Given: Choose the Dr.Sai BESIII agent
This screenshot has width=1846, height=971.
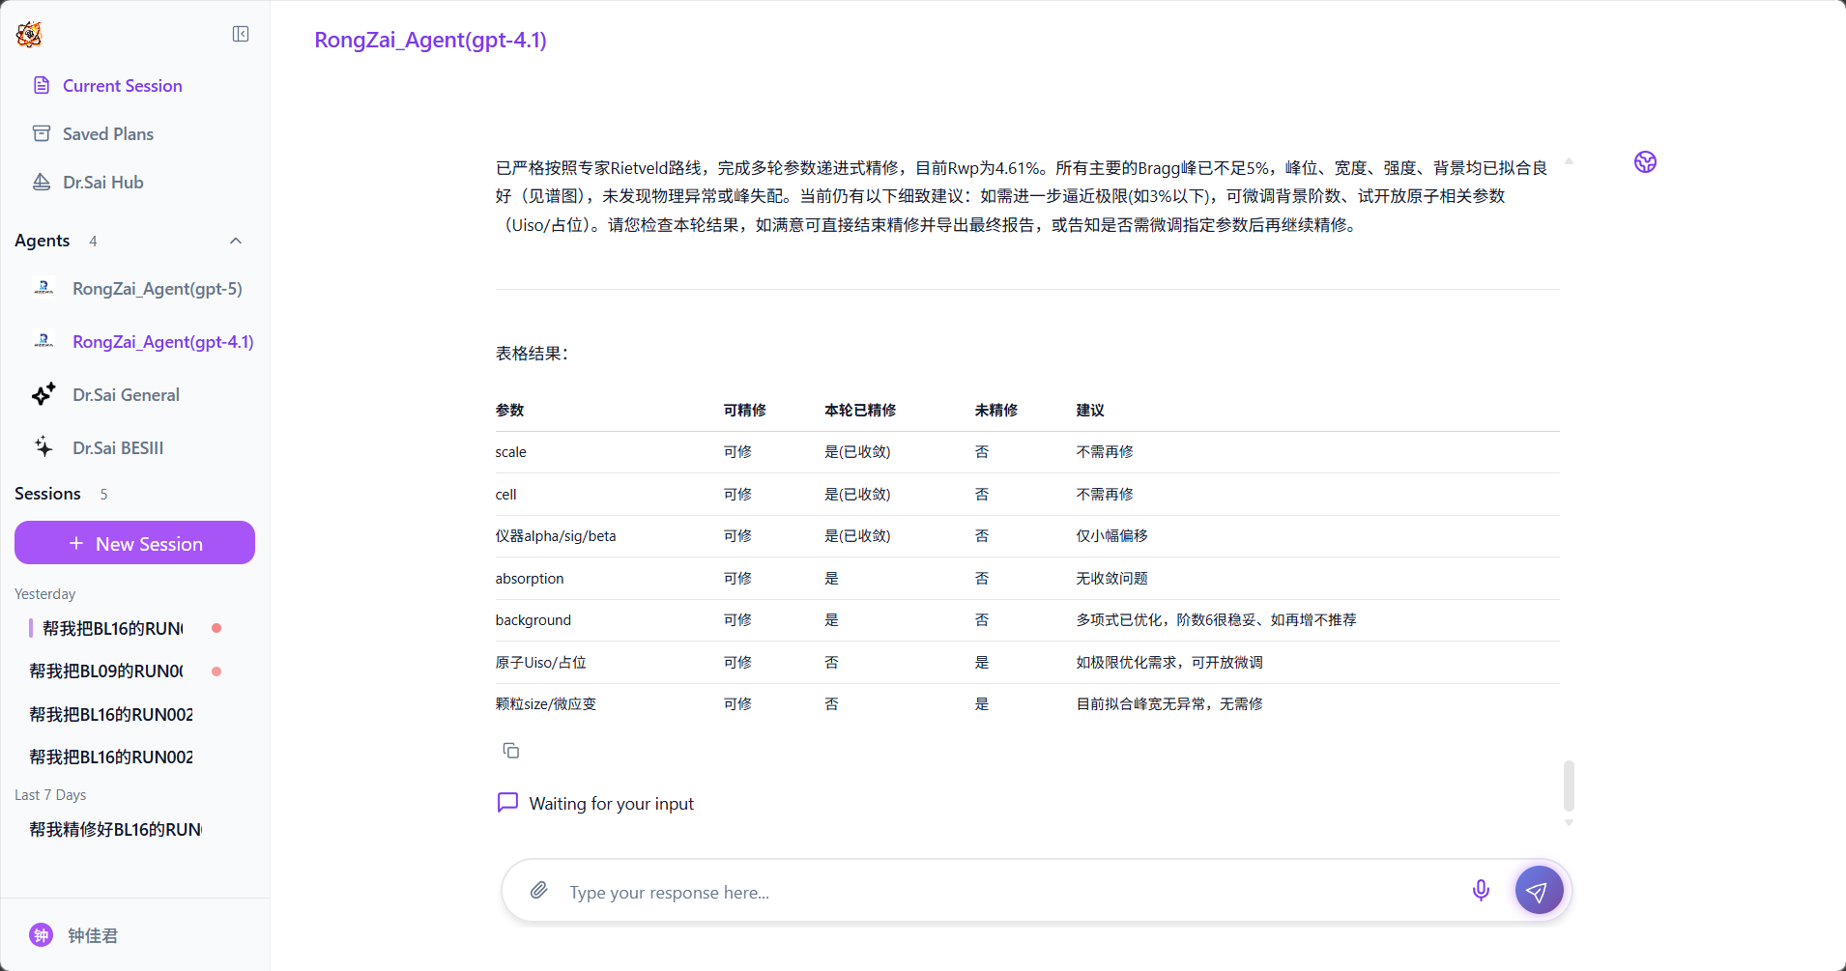Looking at the screenshot, I should [x=118, y=448].
